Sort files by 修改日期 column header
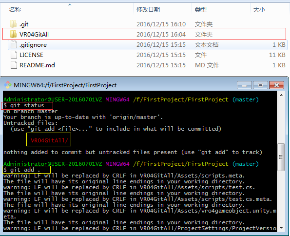The image size is (290, 236). [x=148, y=9]
